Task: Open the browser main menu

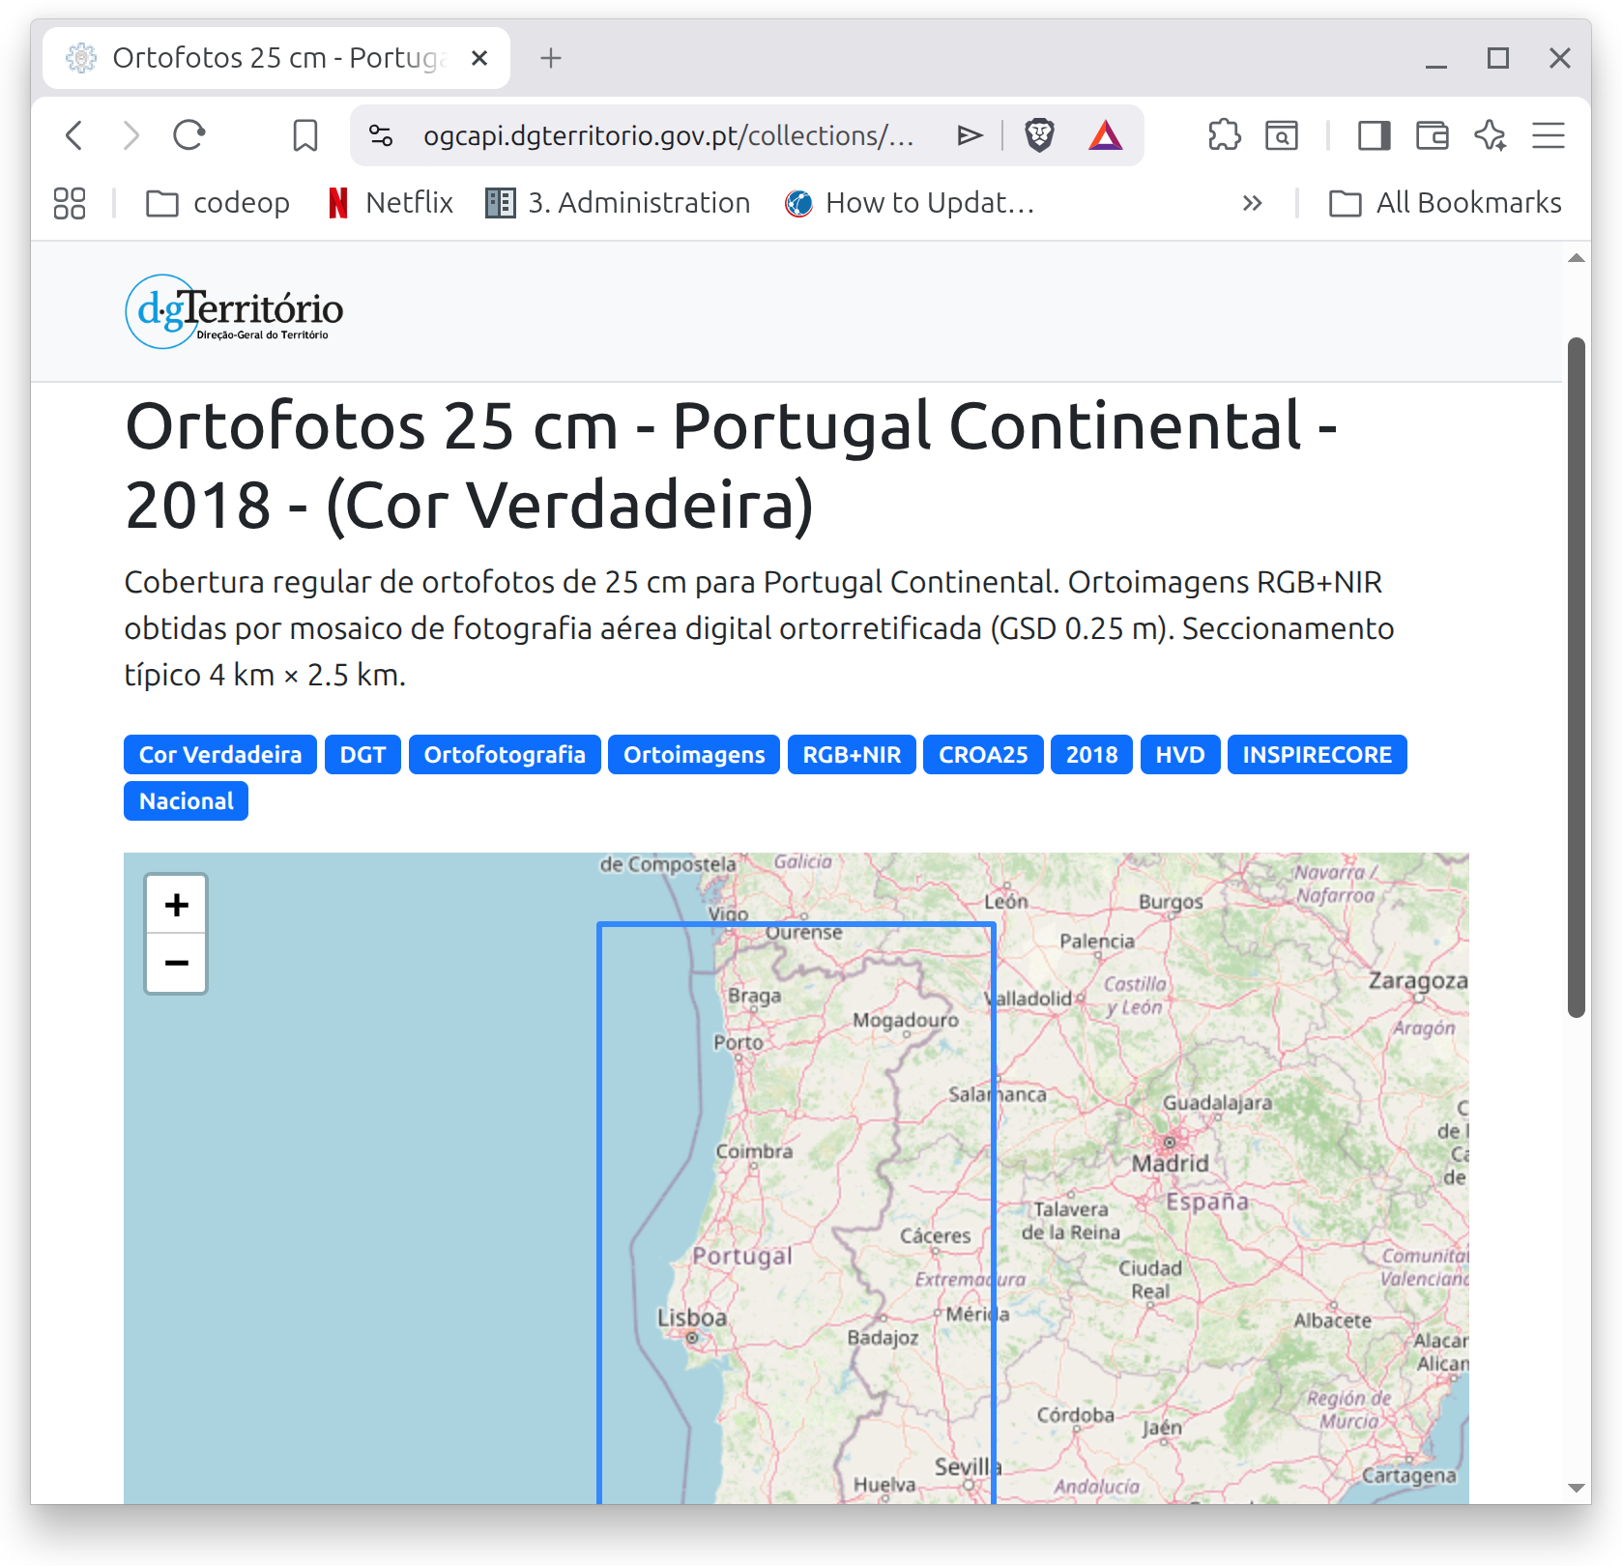Action: (1549, 135)
